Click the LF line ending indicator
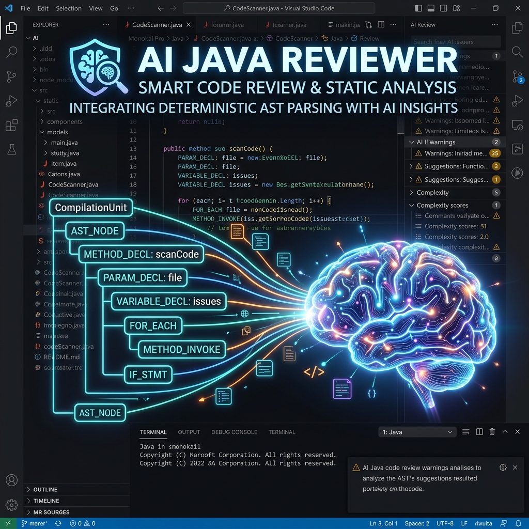 click(464, 523)
